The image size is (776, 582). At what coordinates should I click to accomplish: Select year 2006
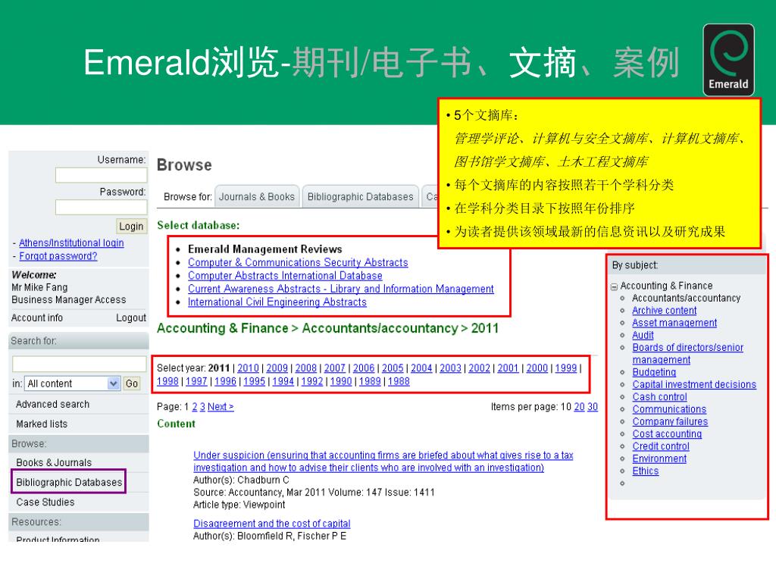pyautogui.click(x=364, y=368)
